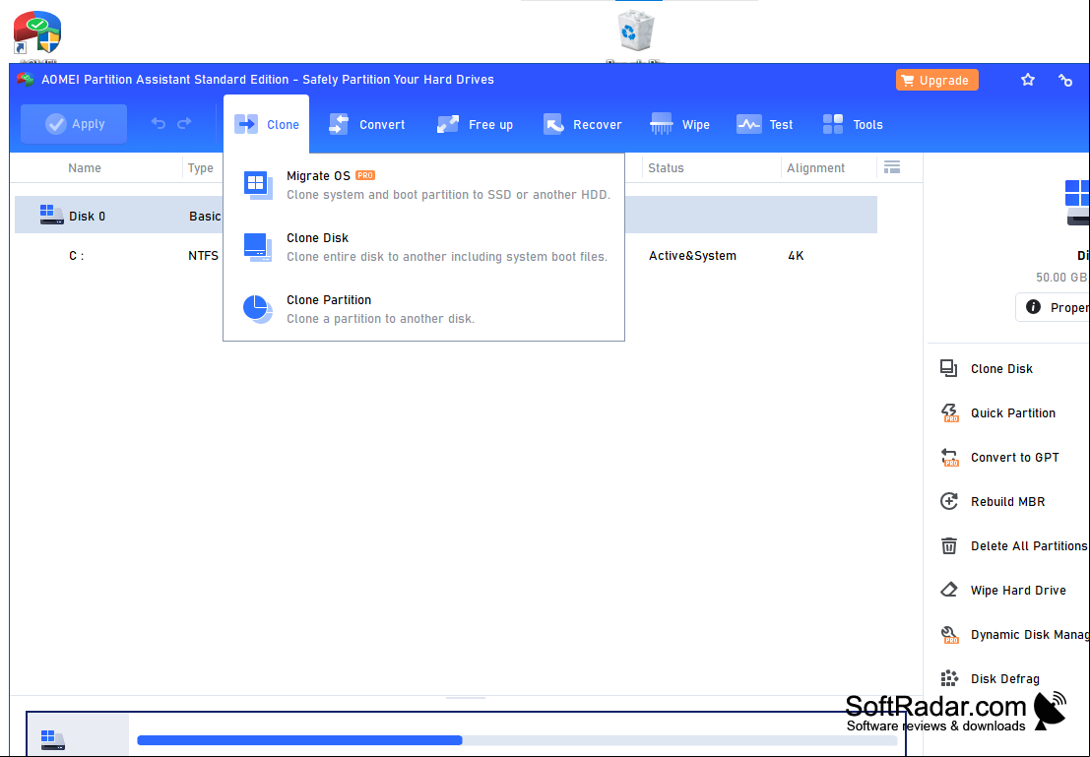The height and width of the screenshot is (757, 1090).
Task: Open the Wipe menu
Action: pyautogui.click(x=679, y=124)
